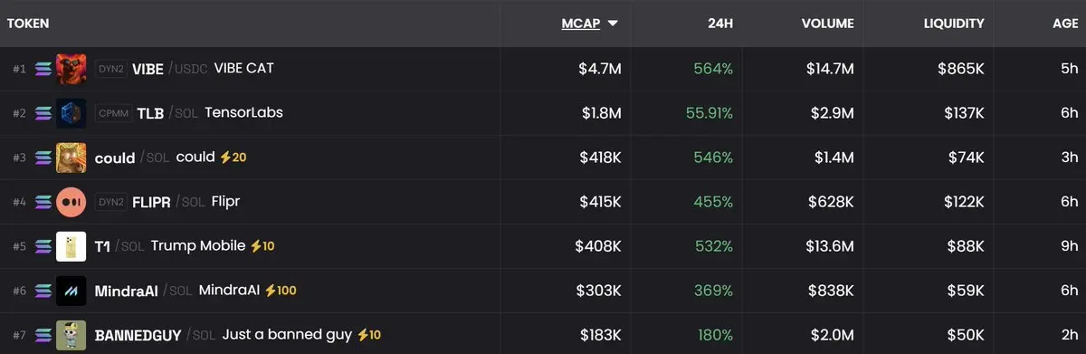Click the Solana chain icon beside VIBE
The height and width of the screenshot is (354, 1086).
pos(43,69)
